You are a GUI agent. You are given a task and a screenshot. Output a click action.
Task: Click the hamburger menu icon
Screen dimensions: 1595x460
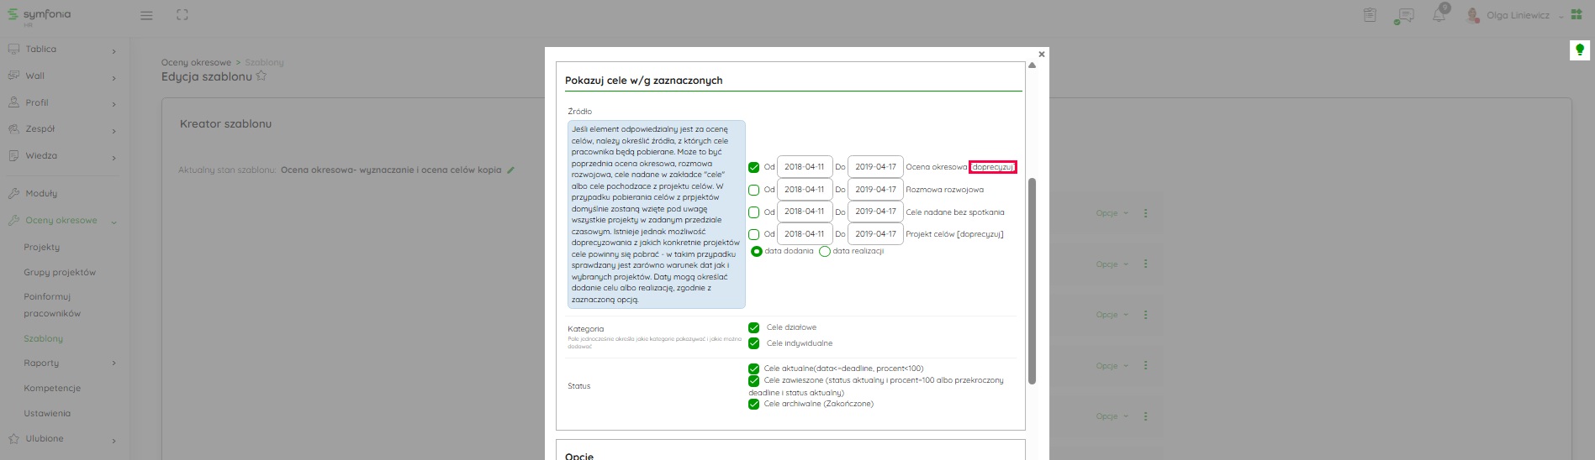click(146, 15)
